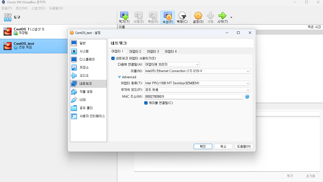Open 시스템 settings category

[x=88, y=51]
